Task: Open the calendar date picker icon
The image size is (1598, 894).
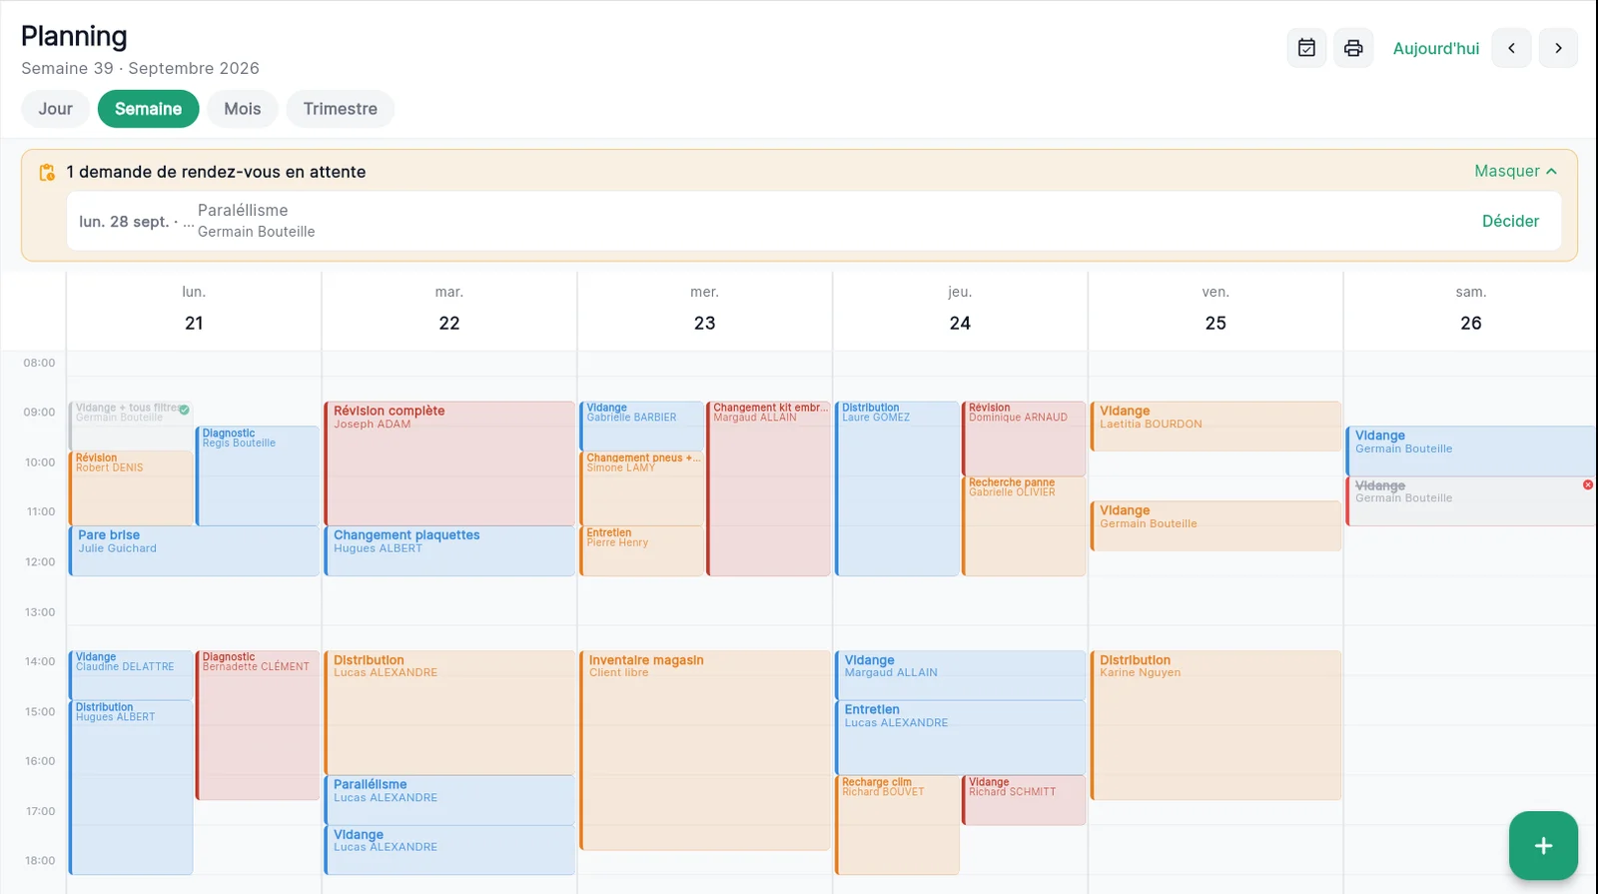Action: point(1306,48)
